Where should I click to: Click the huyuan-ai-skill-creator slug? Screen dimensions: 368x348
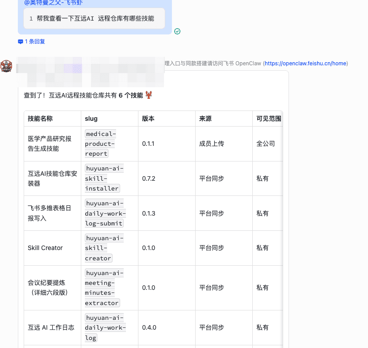point(104,248)
